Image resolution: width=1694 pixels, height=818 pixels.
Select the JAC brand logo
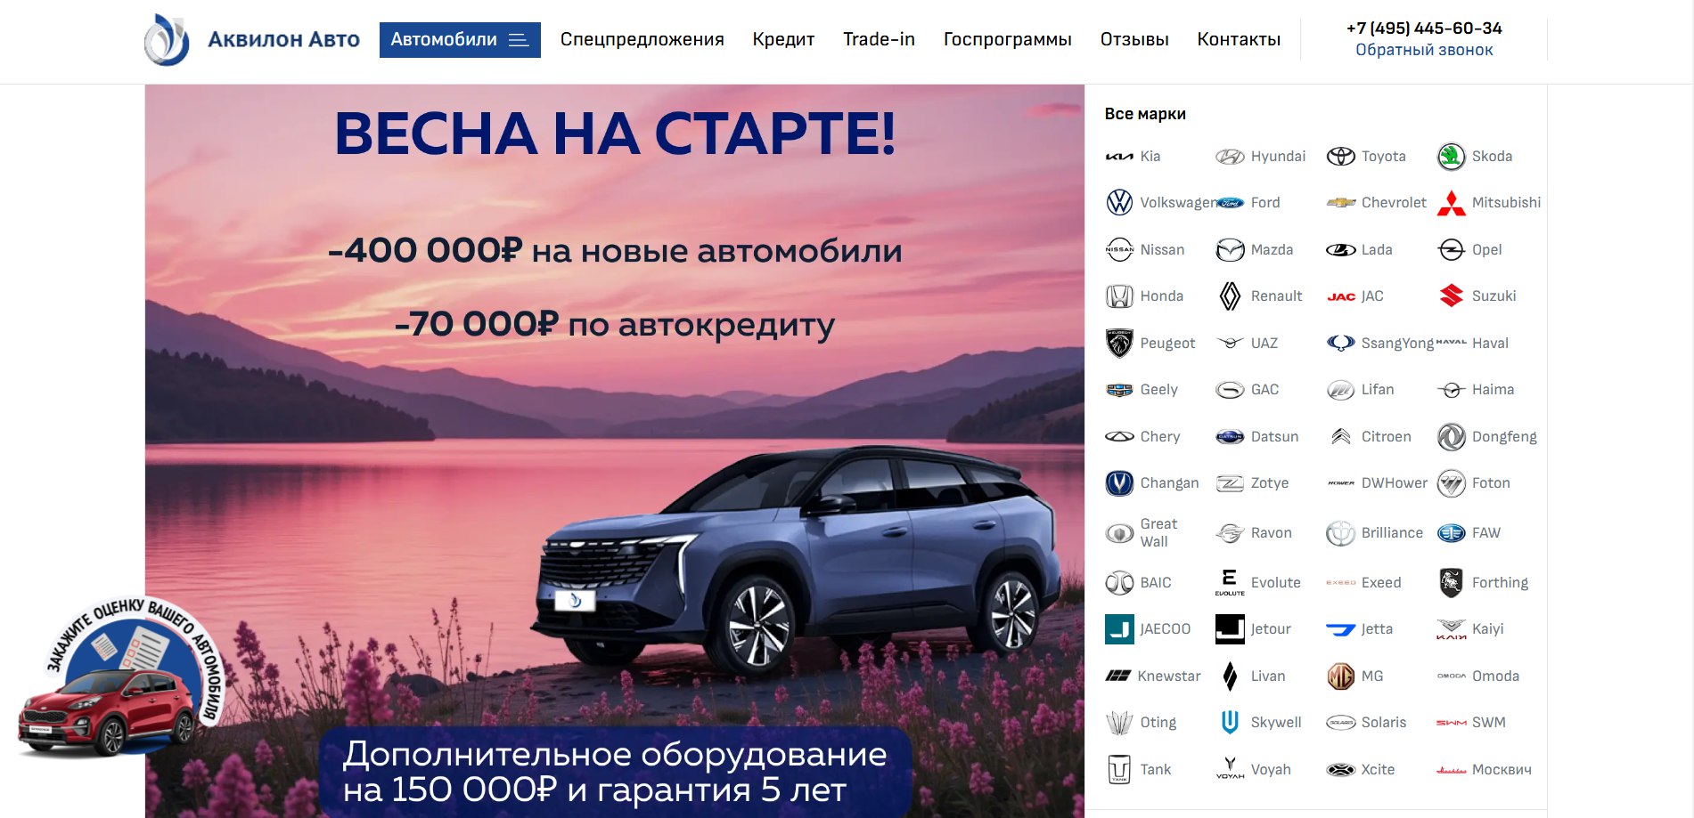[1340, 296]
